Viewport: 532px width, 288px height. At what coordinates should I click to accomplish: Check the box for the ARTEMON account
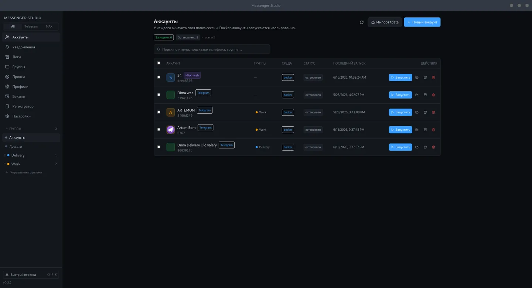coord(159,112)
